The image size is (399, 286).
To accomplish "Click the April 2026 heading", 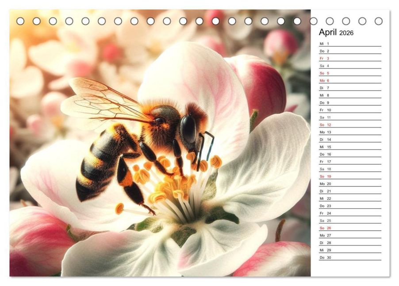I will point(336,32).
